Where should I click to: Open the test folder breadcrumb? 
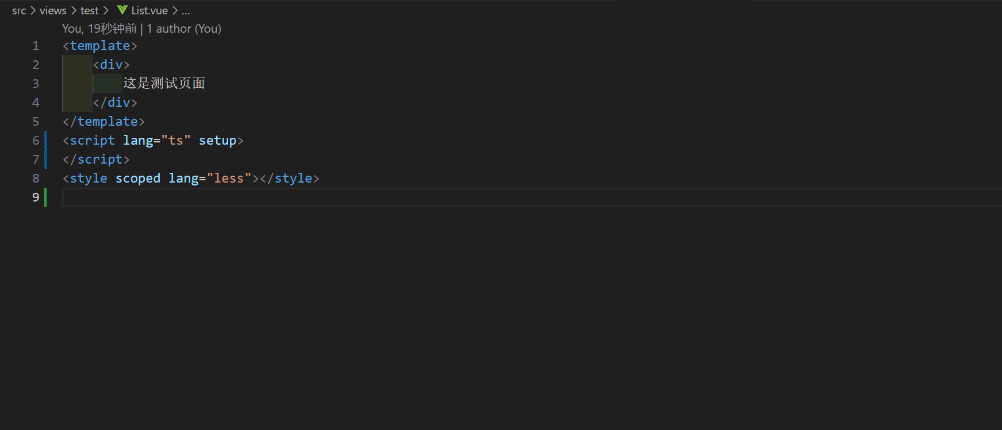pos(89,10)
